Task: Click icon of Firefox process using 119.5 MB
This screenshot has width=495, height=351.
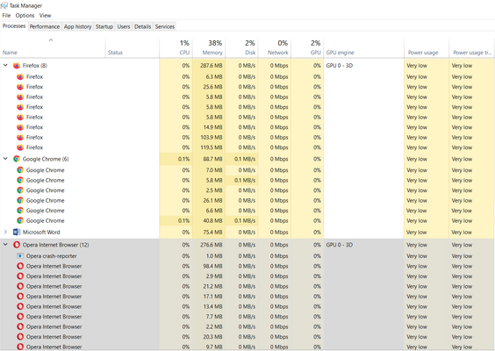Action: 20,147
